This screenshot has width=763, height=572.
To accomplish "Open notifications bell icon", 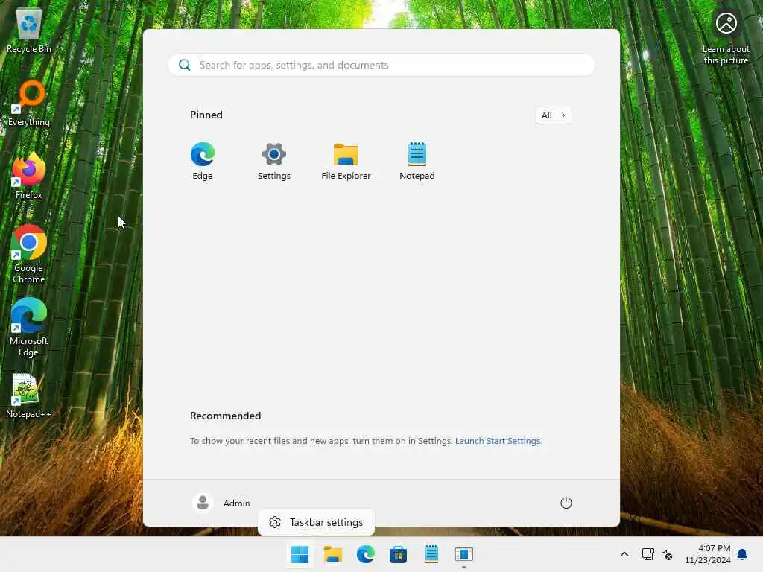I will point(742,554).
